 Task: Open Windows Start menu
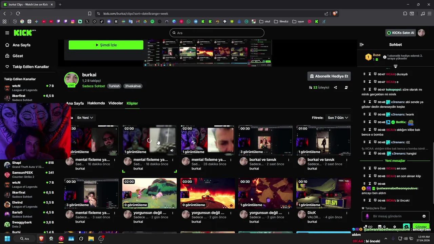[x=7, y=239]
